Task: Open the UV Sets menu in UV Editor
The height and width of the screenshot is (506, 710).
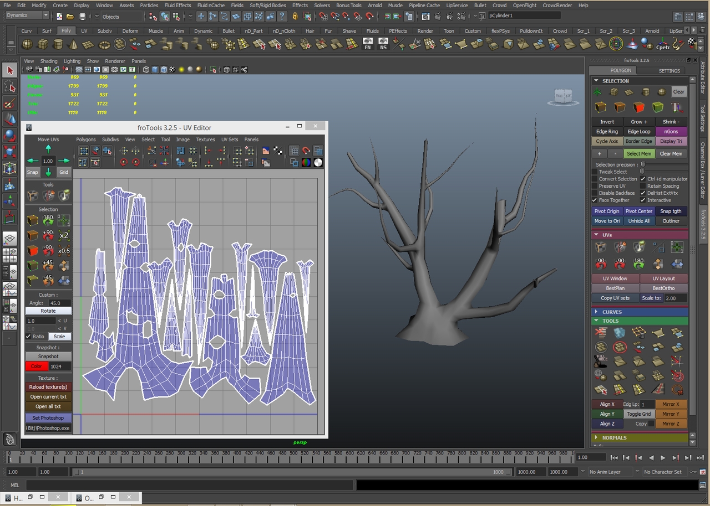Action: click(x=230, y=140)
